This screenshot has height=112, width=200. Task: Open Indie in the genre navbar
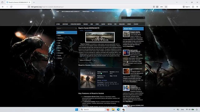click(92, 24)
